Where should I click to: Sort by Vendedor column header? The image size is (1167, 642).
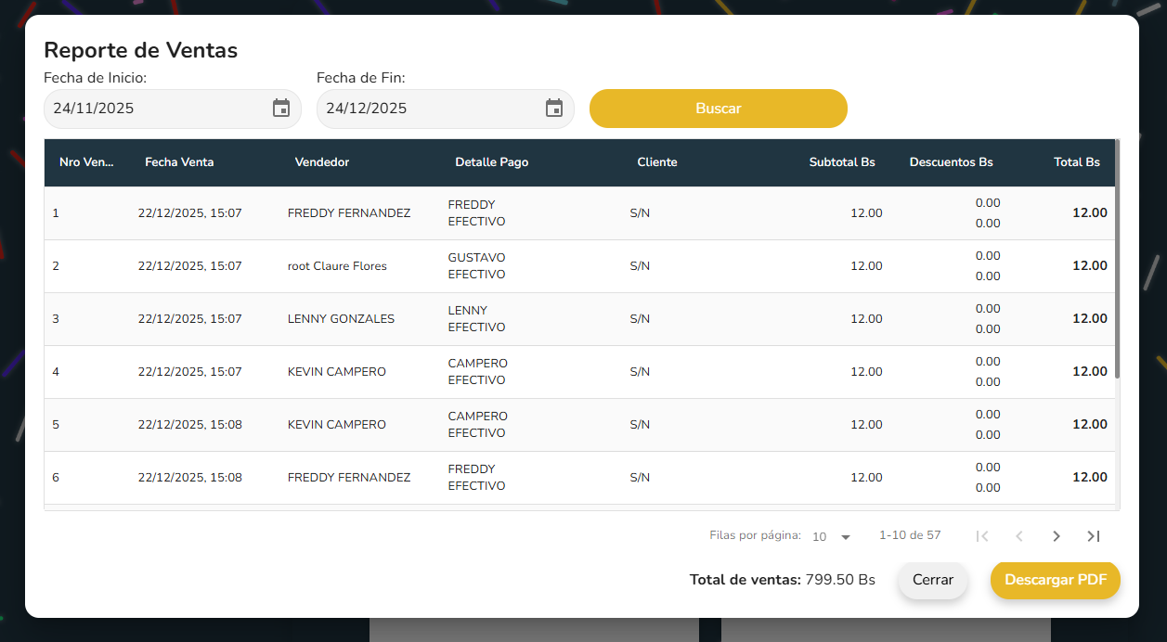tap(322, 162)
